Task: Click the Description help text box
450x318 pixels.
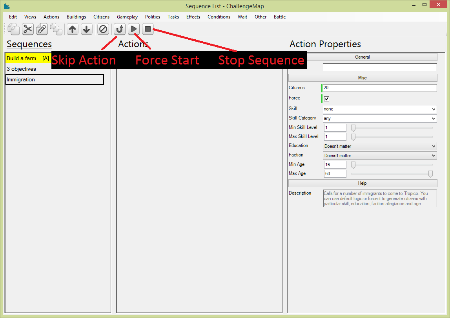Action: pyautogui.click(x=380, y=199)
